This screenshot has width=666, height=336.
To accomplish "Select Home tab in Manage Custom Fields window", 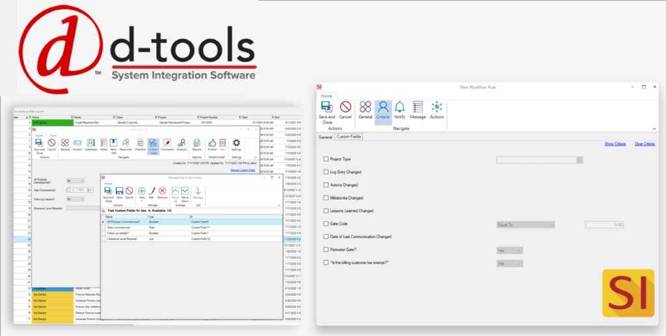I will [109, 184].
